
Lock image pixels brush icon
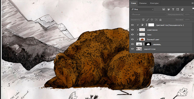point(147,20)
